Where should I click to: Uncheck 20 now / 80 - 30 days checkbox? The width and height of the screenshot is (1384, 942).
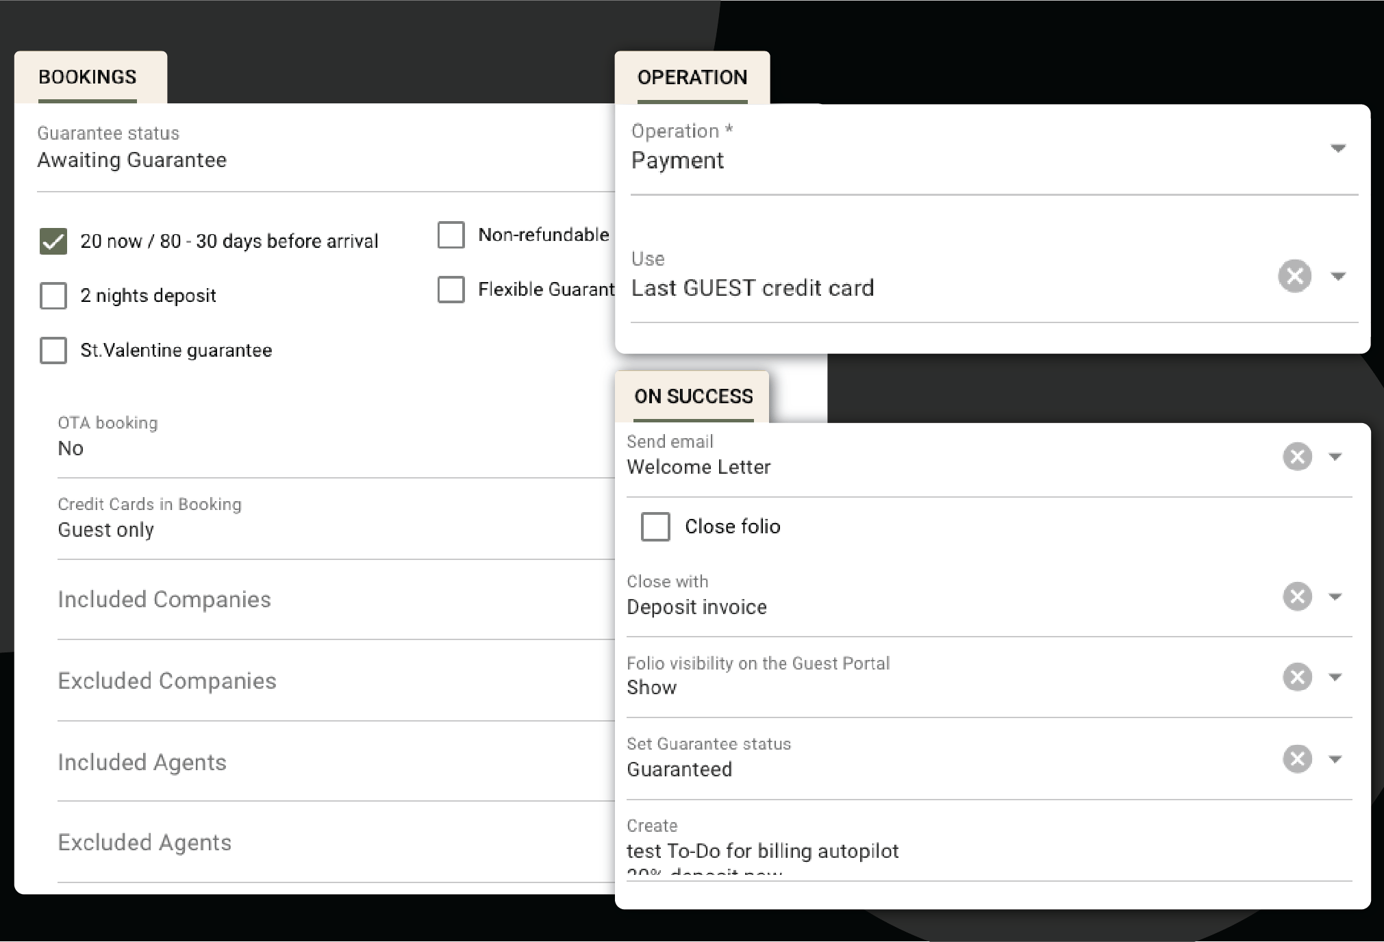click(53, 241)
